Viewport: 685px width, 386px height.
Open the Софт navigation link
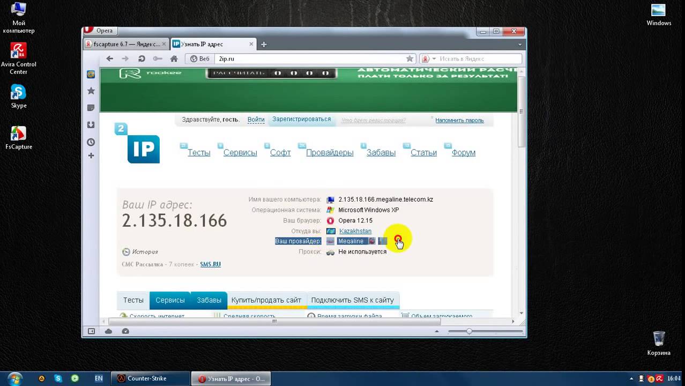280,153
